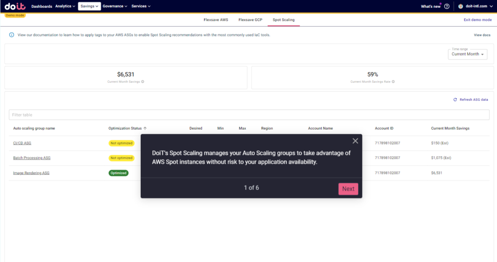
Task: Click info icon next to Current Month Savings Rate
Action: [x=393, y=82]
